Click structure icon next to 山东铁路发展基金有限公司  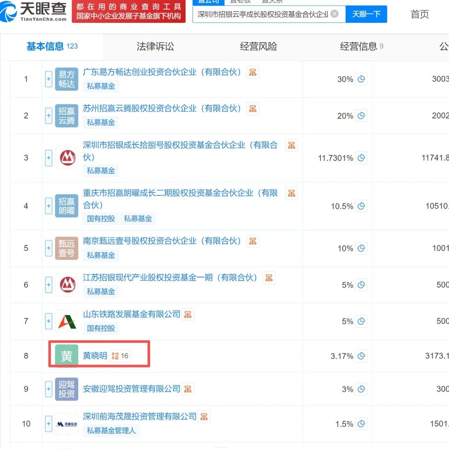point(188,314)
